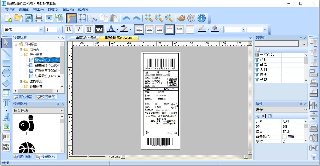
Task: Open the 宋体 font name dropdown
Action: click(41, 30)
